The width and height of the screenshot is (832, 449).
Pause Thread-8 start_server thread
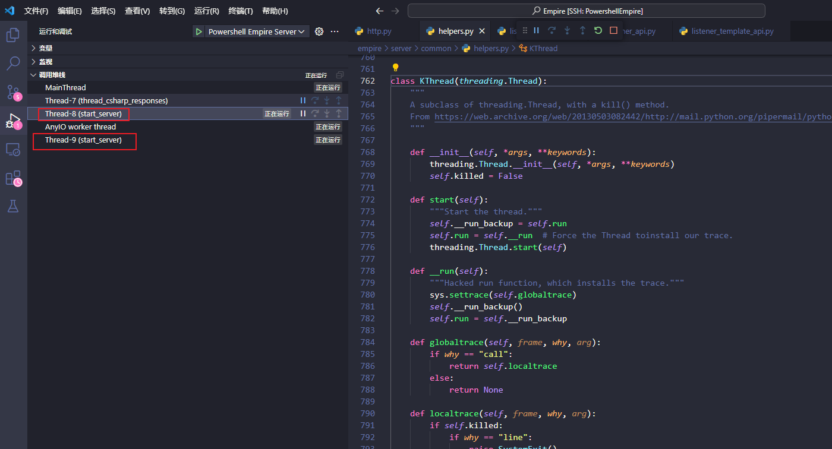point(303,113)
